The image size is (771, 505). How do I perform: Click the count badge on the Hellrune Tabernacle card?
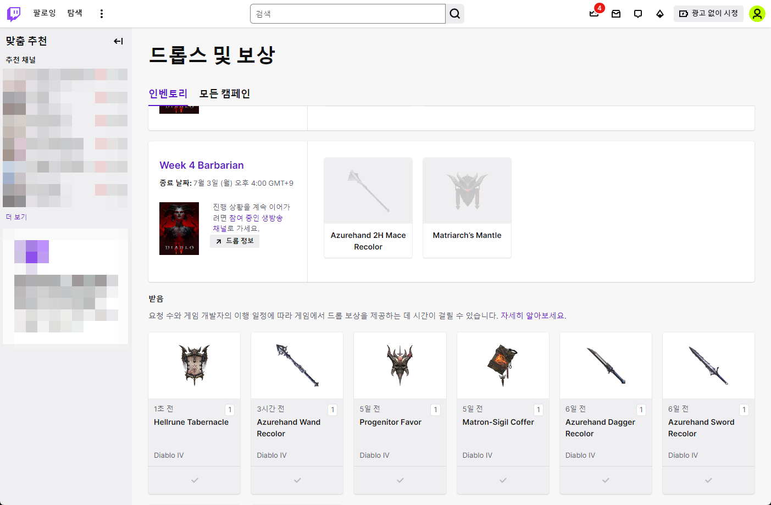pyautogui.click(x=230, y=410)
